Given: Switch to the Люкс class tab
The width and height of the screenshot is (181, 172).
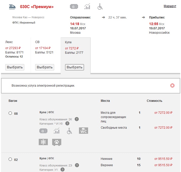Looking at the screenshot, I should coord(15,67).
